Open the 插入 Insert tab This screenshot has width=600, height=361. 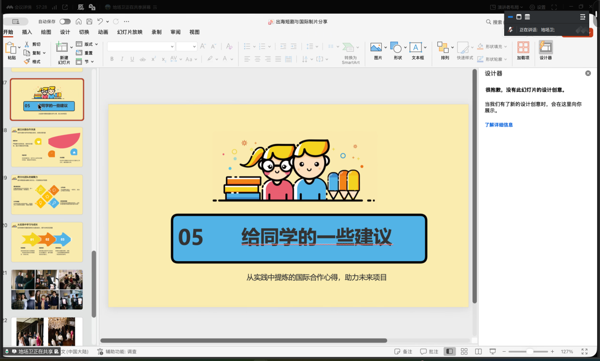27,32
